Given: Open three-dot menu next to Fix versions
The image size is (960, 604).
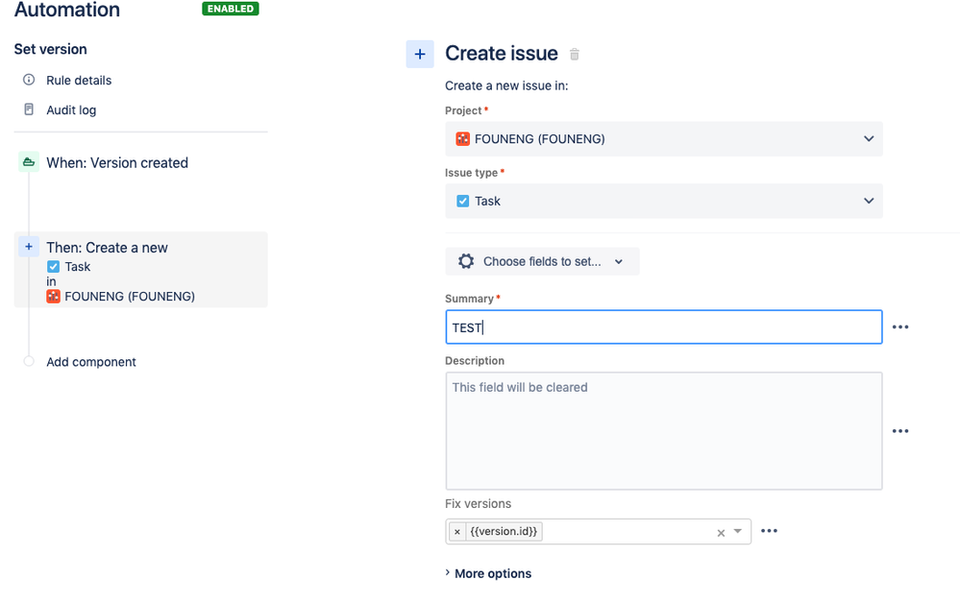Looking at the screenshot, I should [769, 531].
